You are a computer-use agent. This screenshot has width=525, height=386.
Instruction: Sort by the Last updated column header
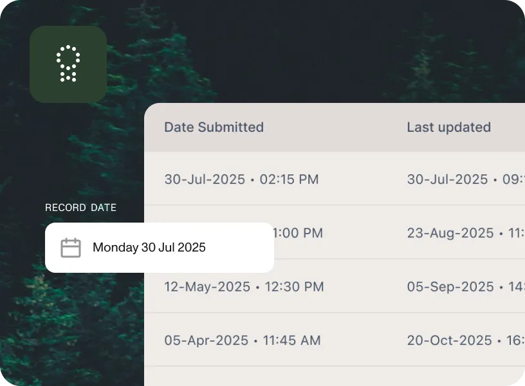point(448,127)
